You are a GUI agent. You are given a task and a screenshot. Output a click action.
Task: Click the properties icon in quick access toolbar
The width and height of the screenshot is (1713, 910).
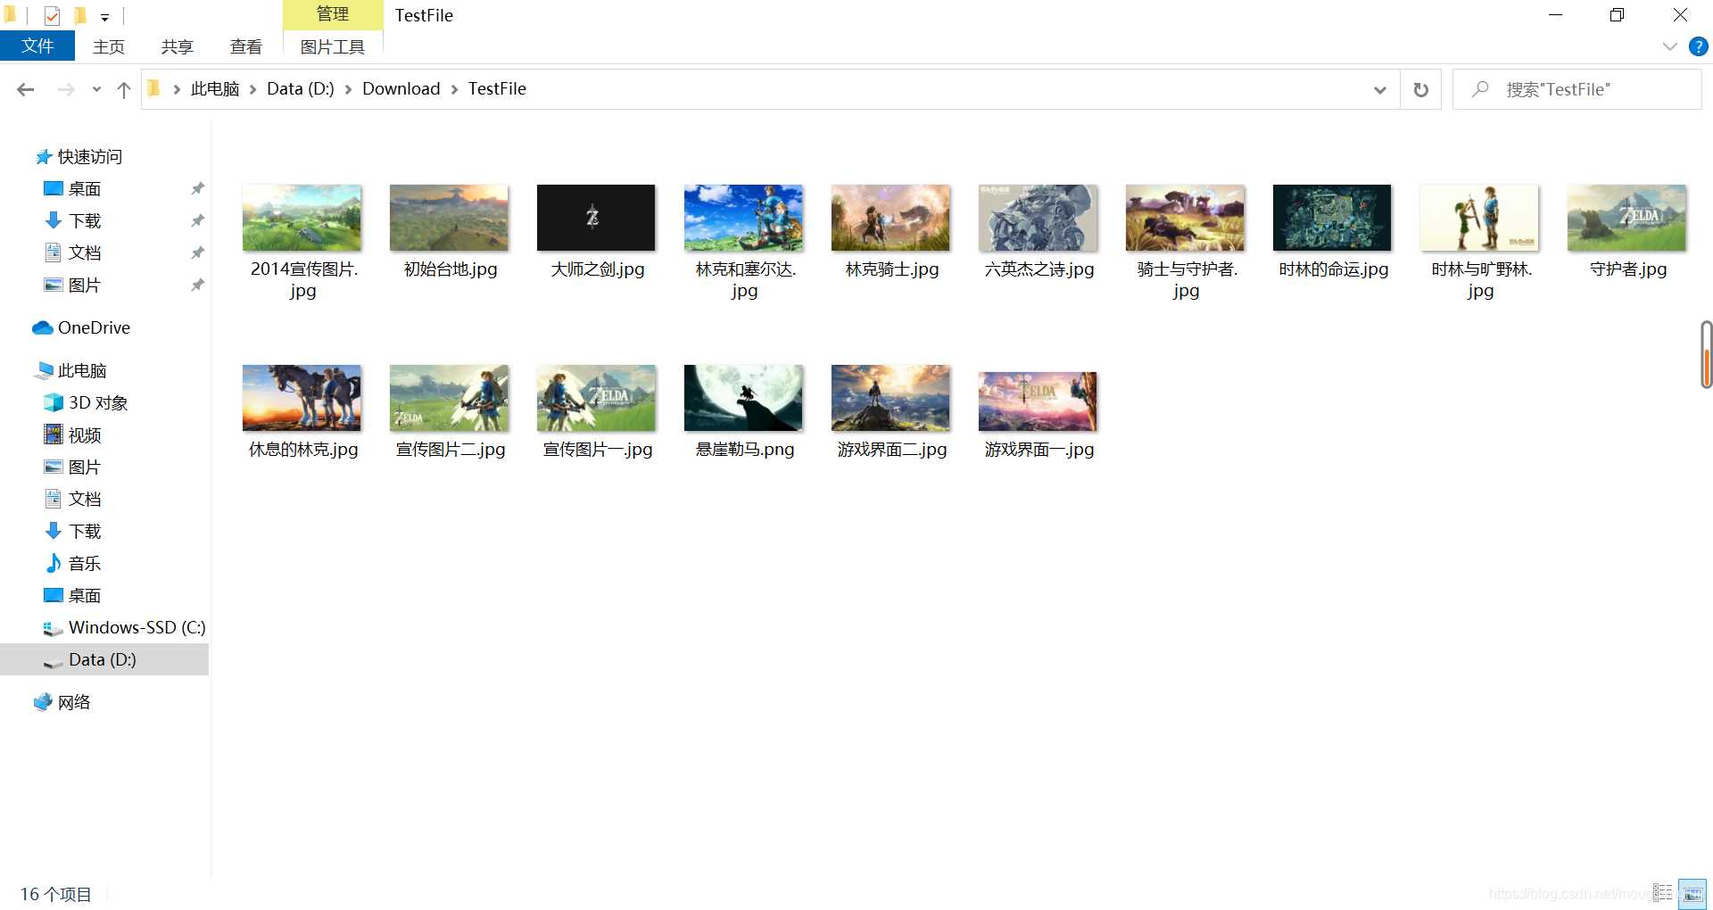click(x=52, y=15)
